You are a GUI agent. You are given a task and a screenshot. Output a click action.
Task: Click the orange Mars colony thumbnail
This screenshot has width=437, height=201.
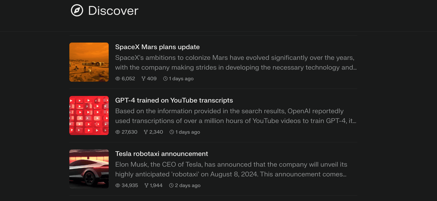coord(89,62)
